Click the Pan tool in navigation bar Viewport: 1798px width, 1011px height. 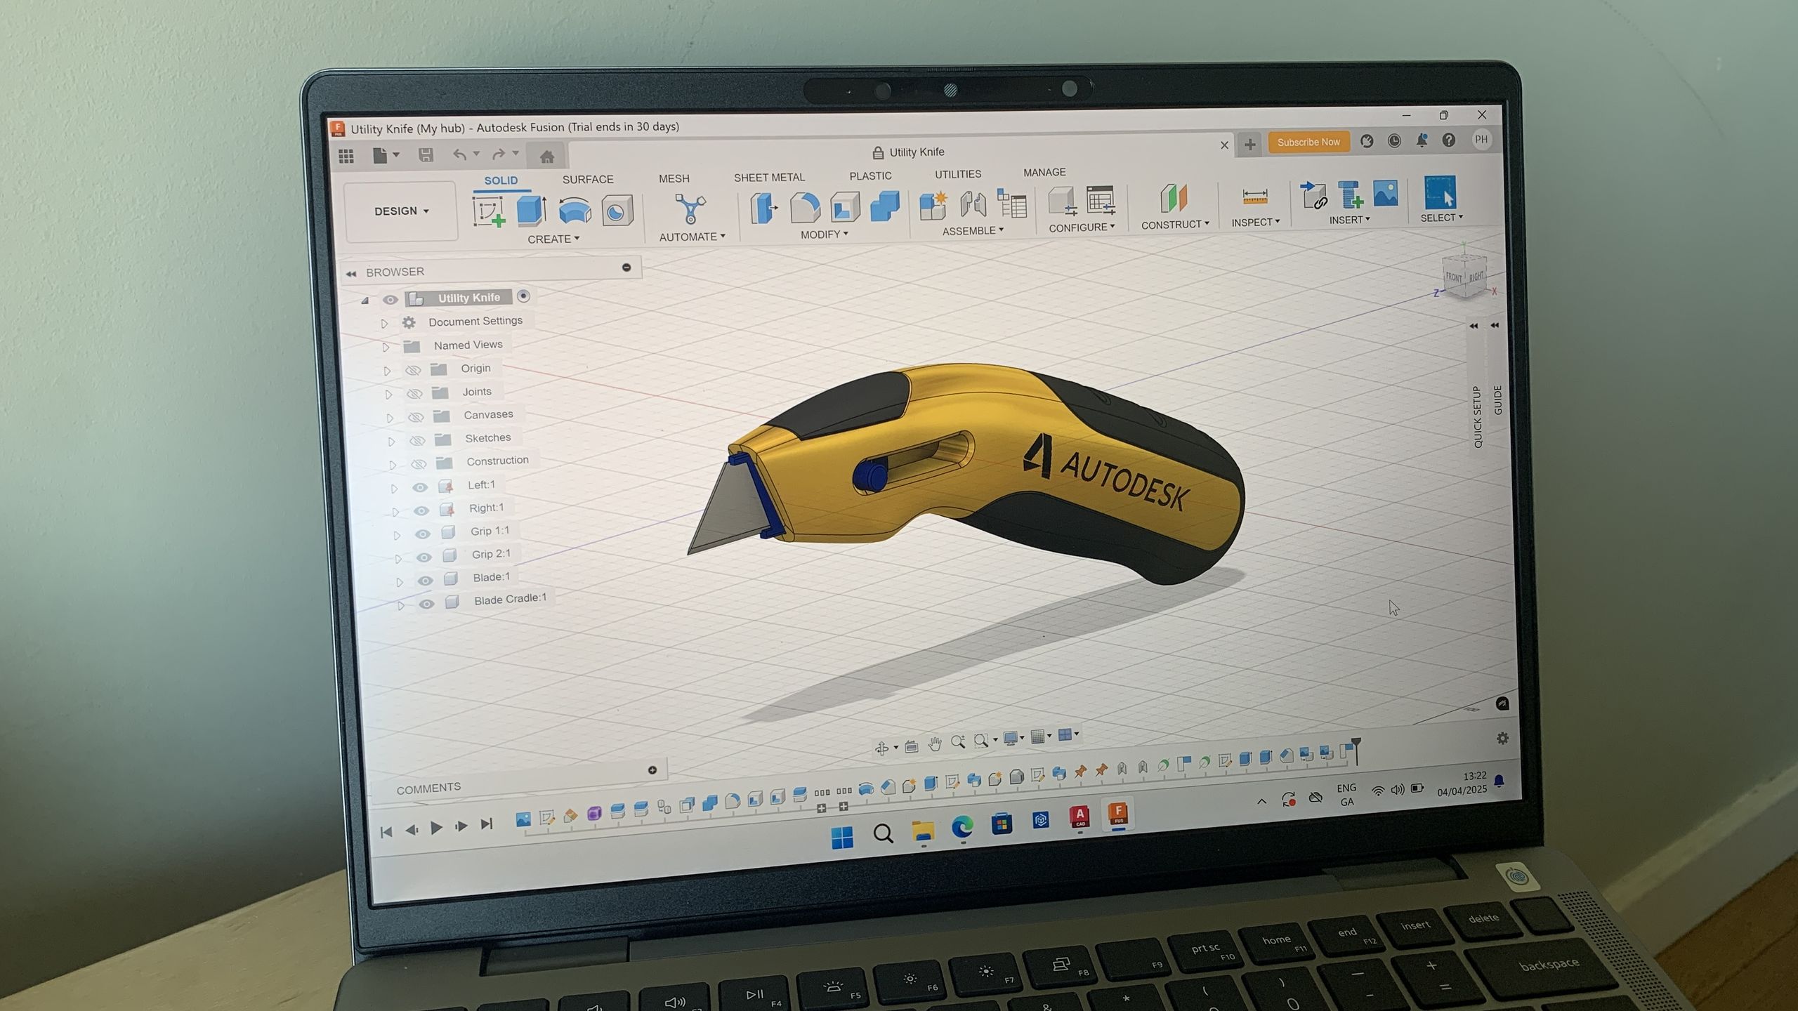point(934,740)
